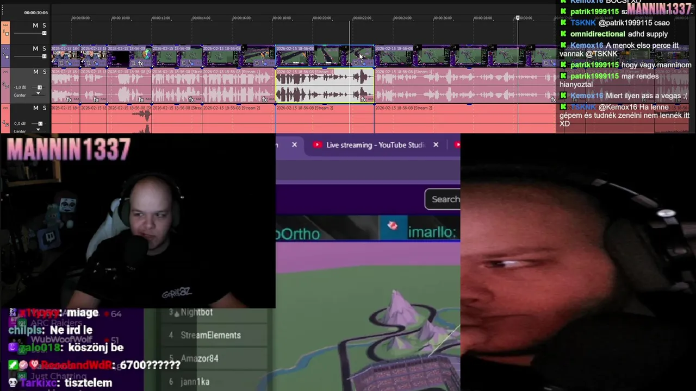Click Nightbot in the leaderboard list
Screen dimensions: 696x391
pos(197,312)
